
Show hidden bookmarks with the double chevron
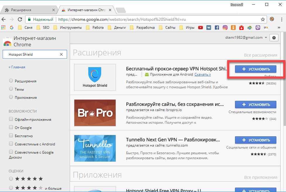(279, 28)
